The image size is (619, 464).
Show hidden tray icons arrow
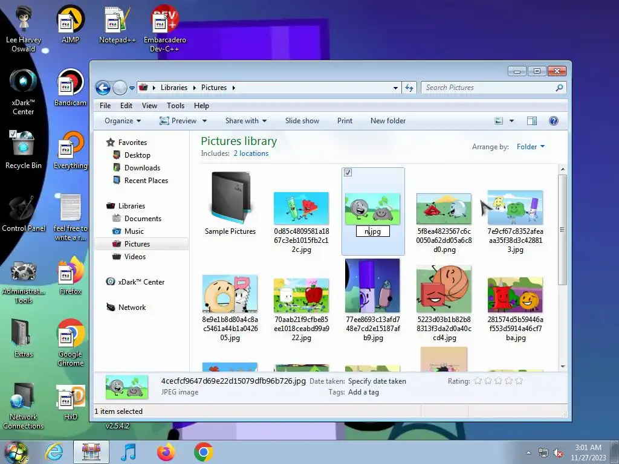(x=528, y=453)
